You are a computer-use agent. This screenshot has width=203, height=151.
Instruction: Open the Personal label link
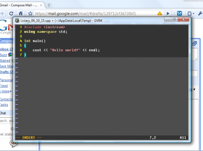click(x=6, y=80)
